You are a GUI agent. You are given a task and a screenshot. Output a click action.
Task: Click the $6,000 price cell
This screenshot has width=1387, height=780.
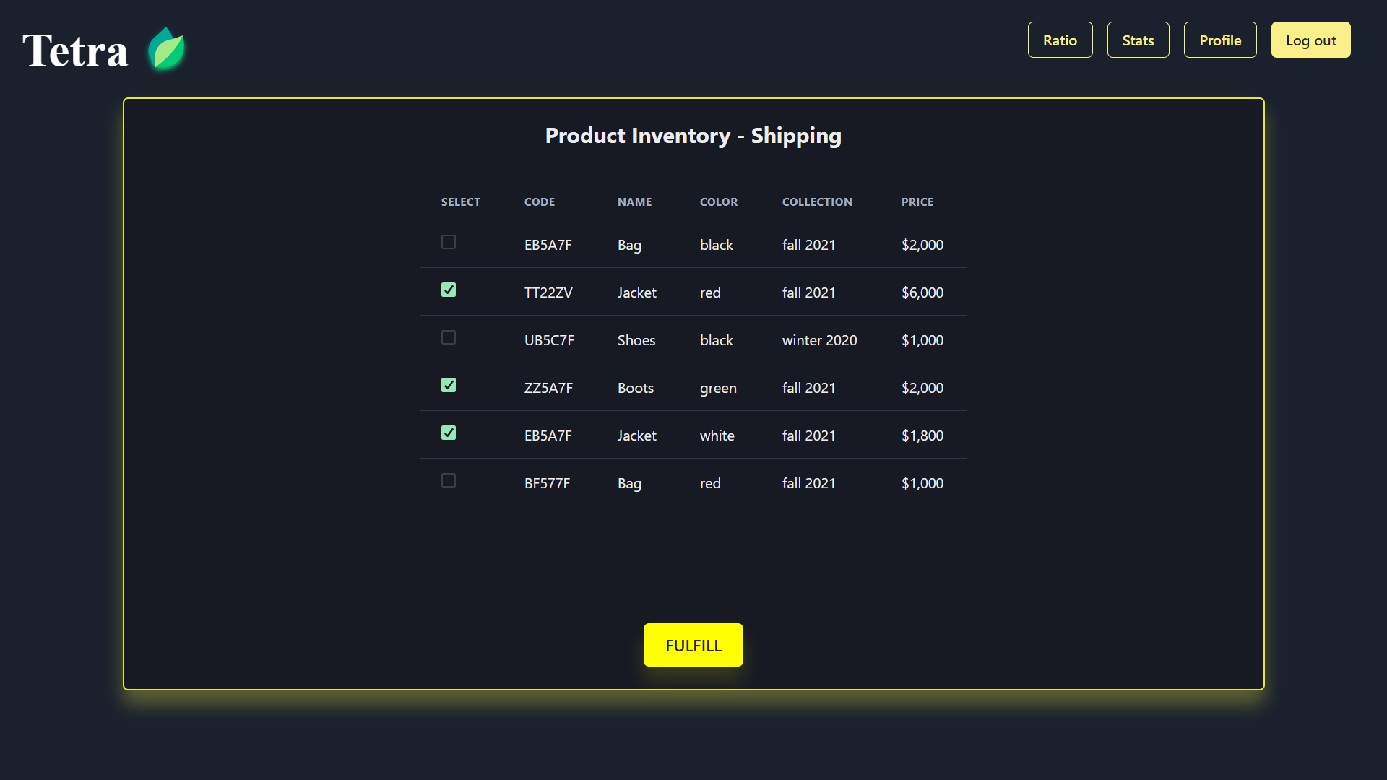(922, 292)
